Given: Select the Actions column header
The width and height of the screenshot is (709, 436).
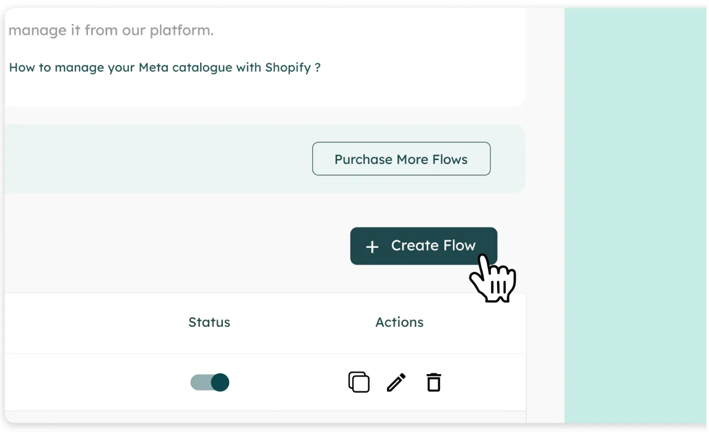Looking at the screenshot, I should pyautogui.click(x=399, y=322).
